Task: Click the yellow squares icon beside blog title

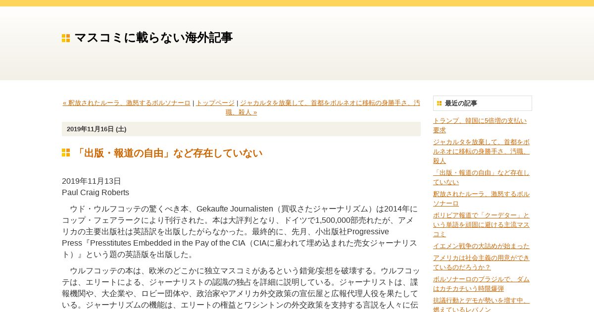Action: pos(66,38)
